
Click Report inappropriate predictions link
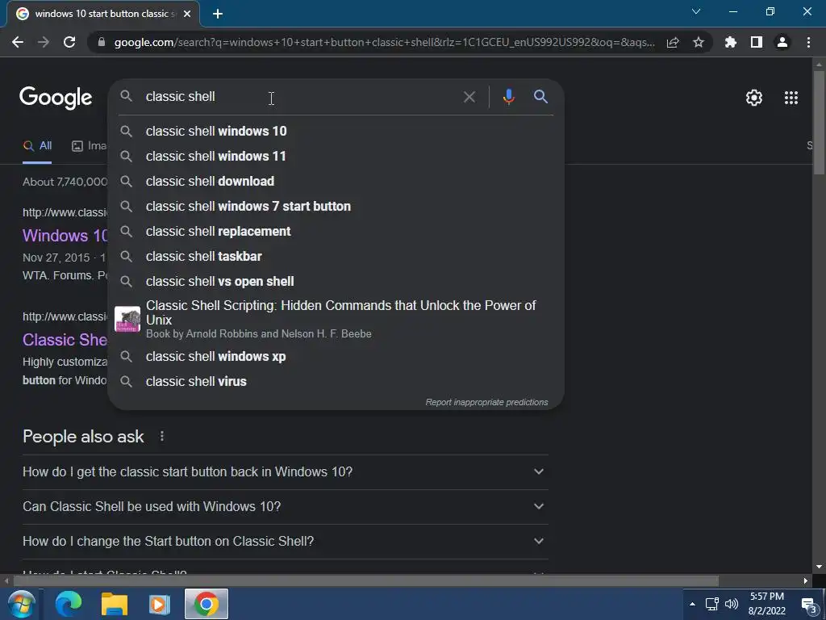486,402
